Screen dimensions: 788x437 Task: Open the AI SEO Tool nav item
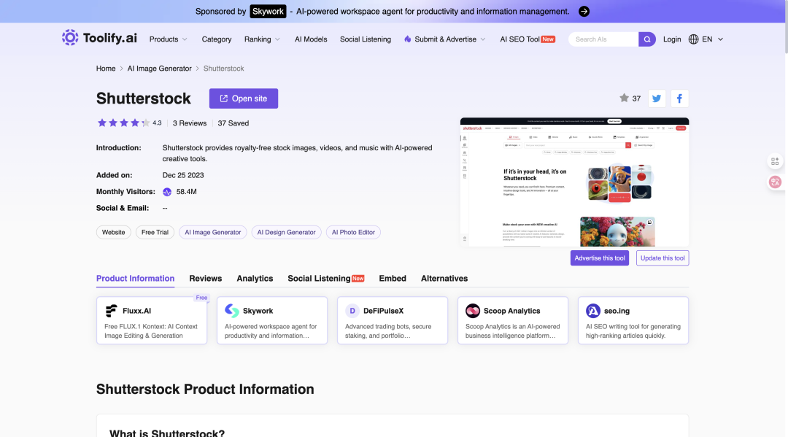click(x=528, y=39)
